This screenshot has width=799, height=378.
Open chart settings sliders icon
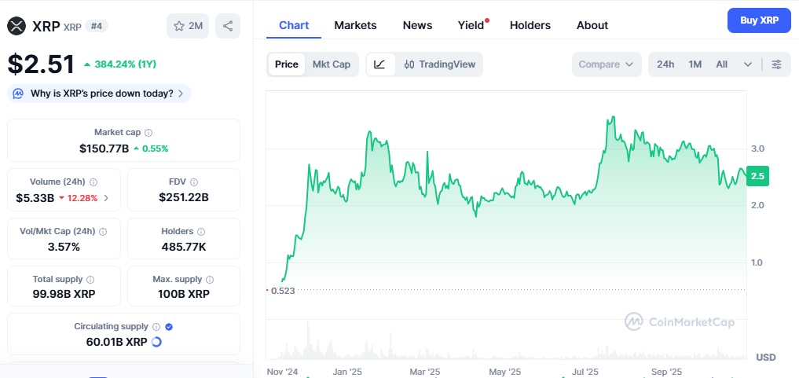pyautogui.click(x=776, y=64)
